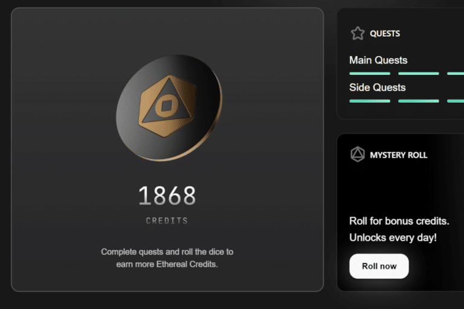Screen dimensions: 464x309
Task: Select the MYSTERY ROLL panel heading
Action: pos(398,155)
